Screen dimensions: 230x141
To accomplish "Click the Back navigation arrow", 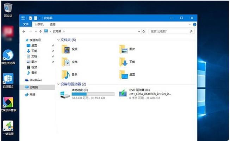I will [24, 31].
